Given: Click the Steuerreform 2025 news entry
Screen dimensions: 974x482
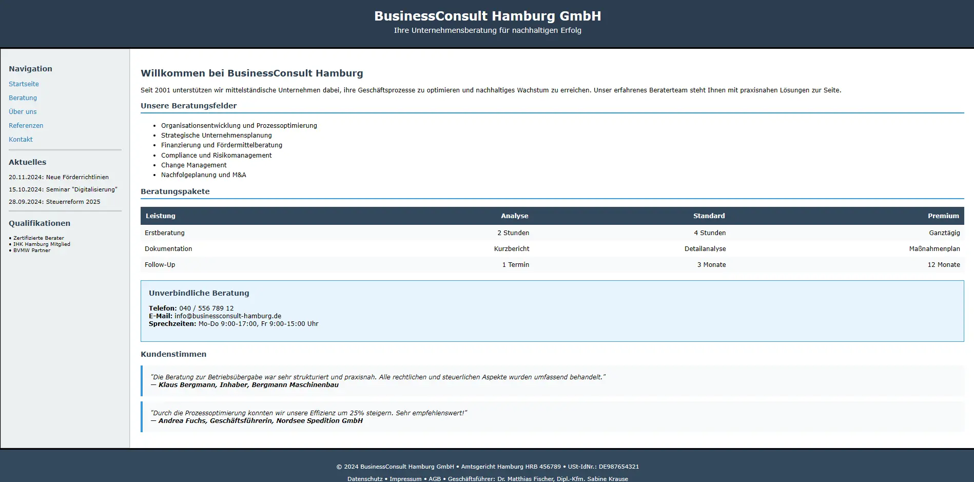Looking at the screenshot, I should point(54,202).
